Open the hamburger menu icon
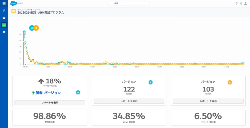Screen dimensions: 250x128 click(4, 3)
